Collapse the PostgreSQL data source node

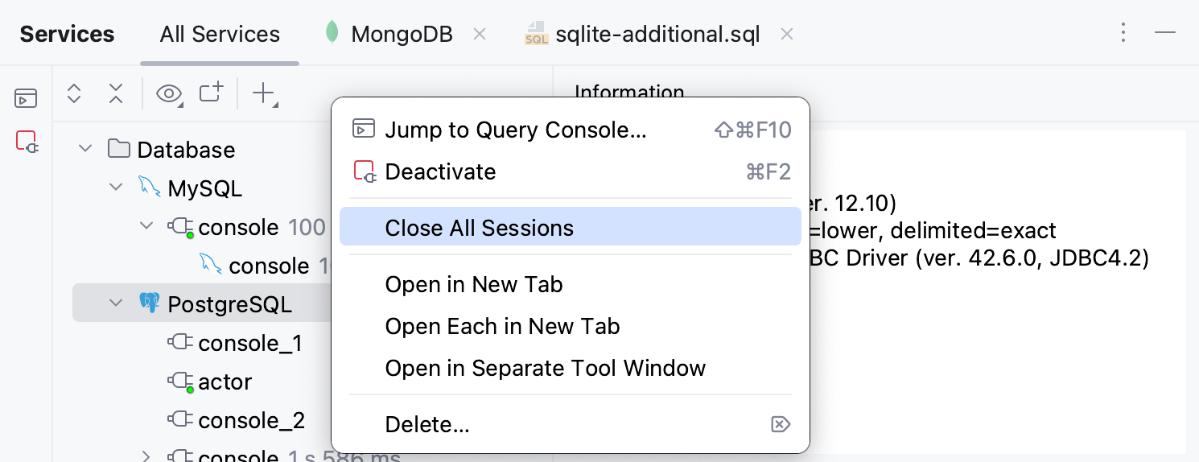click(116, 303)
